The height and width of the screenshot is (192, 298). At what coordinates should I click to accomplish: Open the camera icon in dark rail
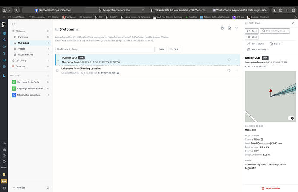[4, 60]
